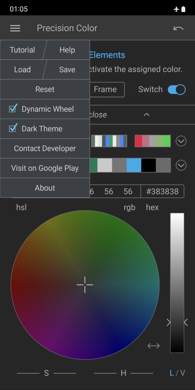Uncheck the Dark Theme checkbox
This screenshot has height=390, width=195.
point(13,128)
